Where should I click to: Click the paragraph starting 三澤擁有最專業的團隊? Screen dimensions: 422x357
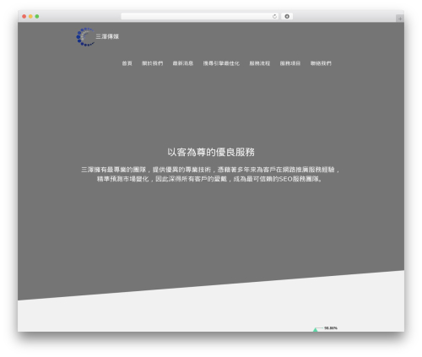point(210,174)
